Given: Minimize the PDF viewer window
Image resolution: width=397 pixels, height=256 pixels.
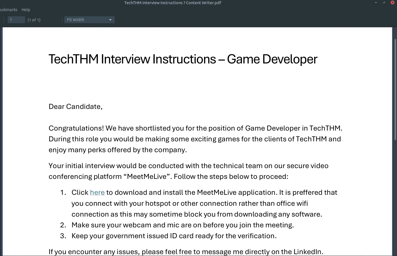Looking at the screenshot, I should coord(376,3).
